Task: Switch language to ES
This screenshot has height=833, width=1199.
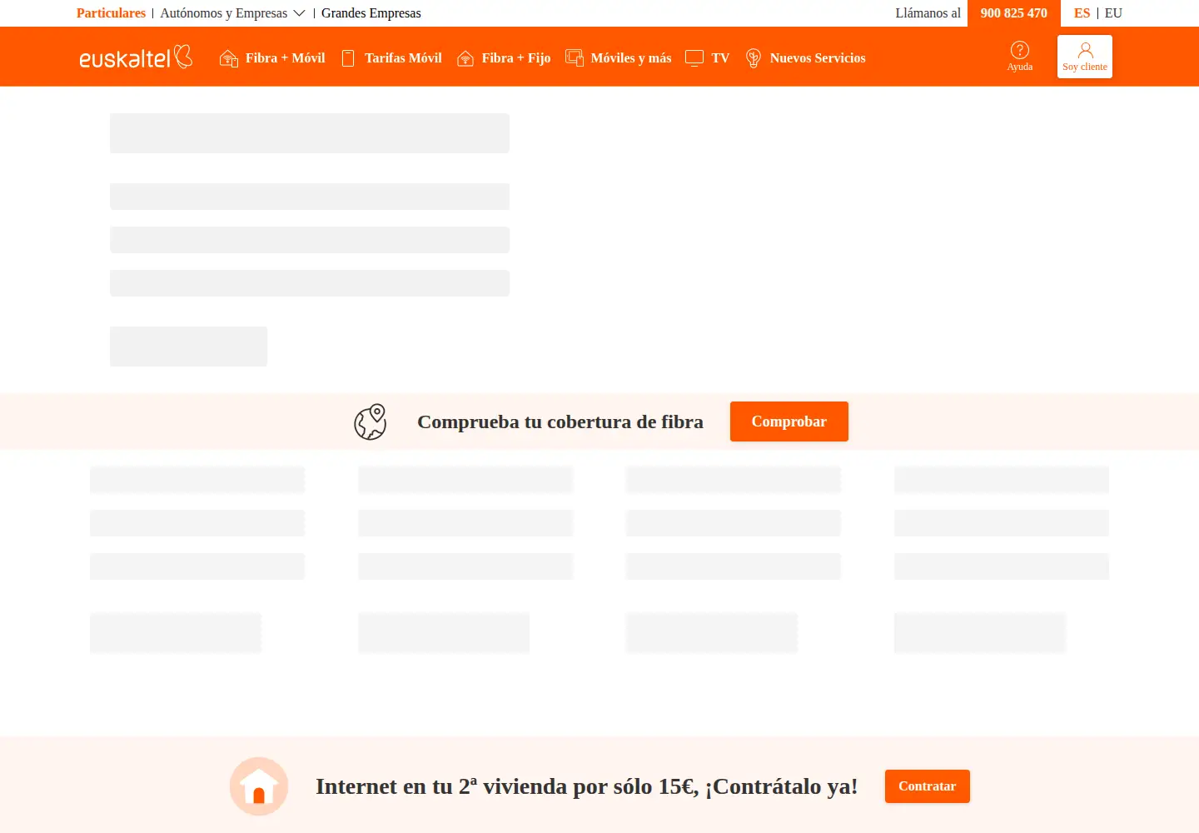Action: (x=1082, y=13)
